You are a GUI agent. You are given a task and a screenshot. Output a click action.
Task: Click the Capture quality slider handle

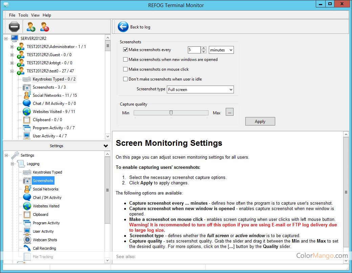coord(171,113)
